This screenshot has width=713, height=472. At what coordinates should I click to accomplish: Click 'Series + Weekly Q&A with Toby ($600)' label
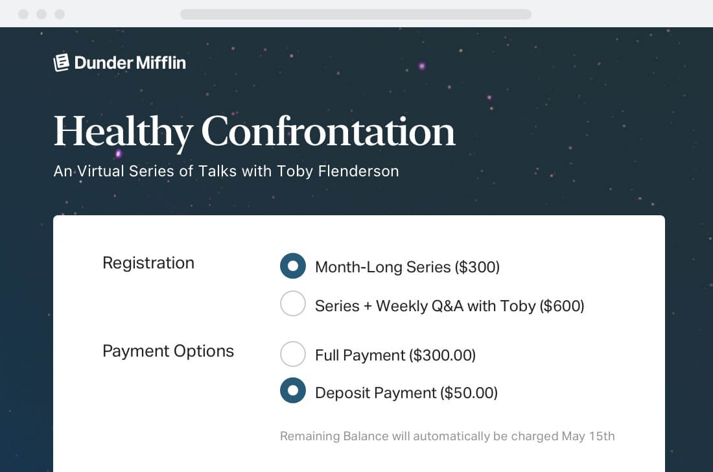[449, 305]
